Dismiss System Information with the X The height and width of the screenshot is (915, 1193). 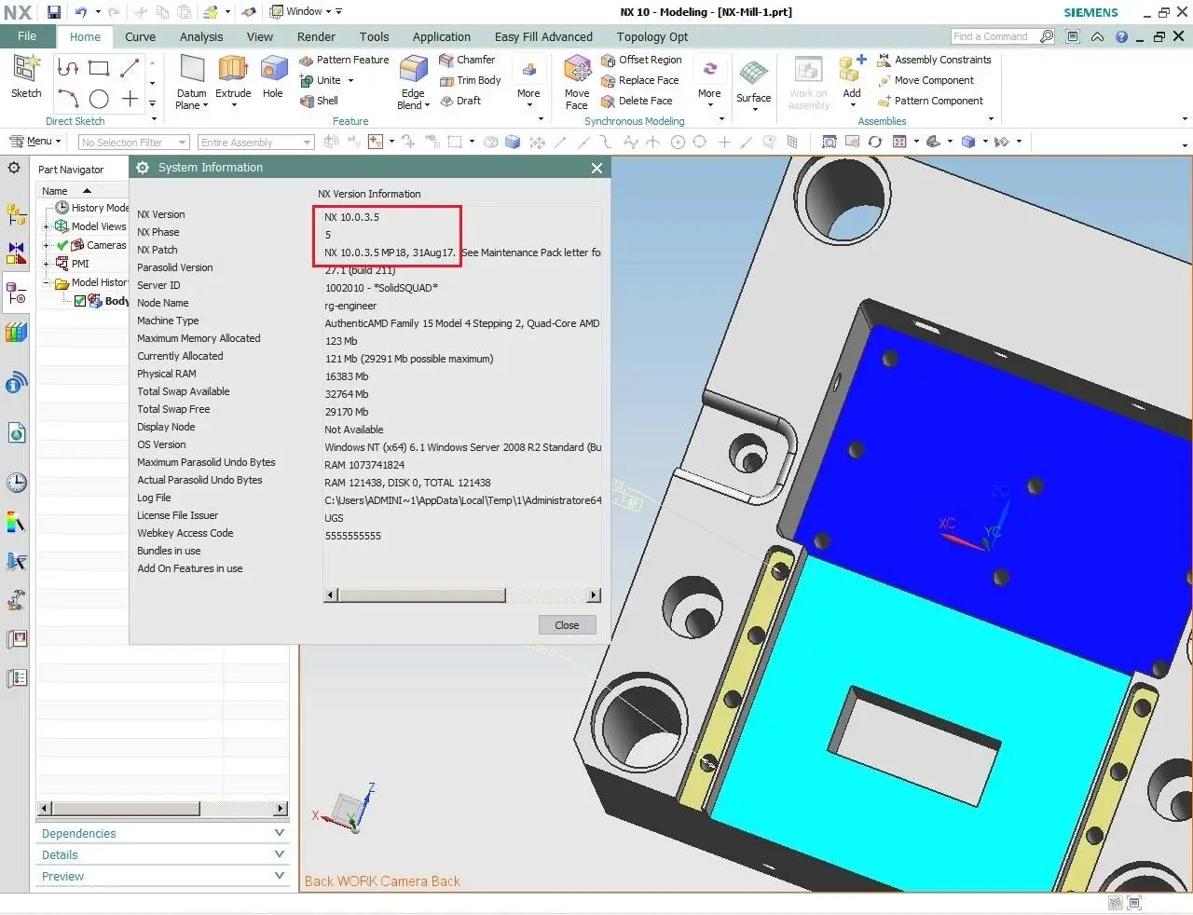(596, 168)
